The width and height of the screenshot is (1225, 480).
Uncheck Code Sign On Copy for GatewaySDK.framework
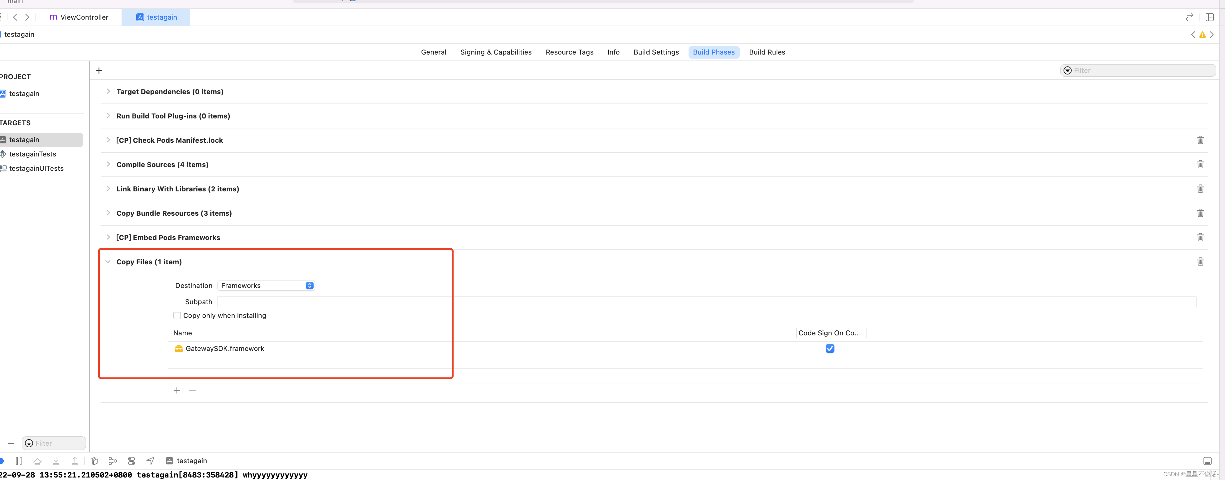click(829, 348)
